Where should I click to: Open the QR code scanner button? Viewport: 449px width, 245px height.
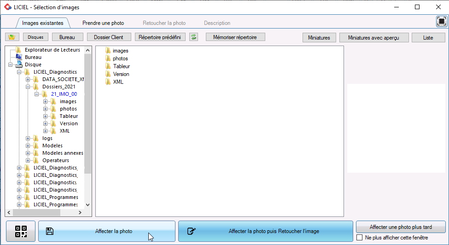pos(21,231)
